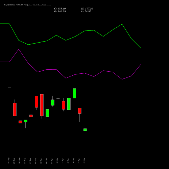
Task: Click the high price value H: 177.25
Action: click(87, 9)
